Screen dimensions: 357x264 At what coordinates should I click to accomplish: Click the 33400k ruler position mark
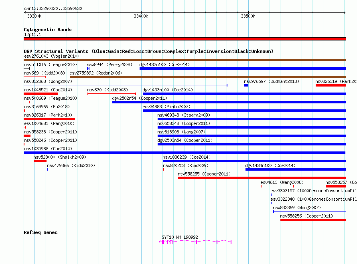141,16
